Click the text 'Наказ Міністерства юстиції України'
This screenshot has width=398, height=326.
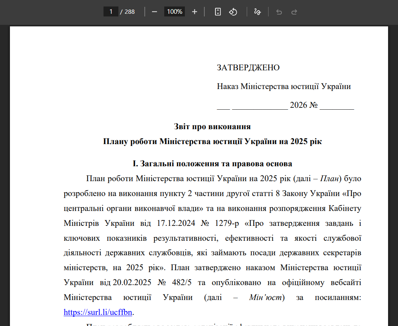coord(284,86)
